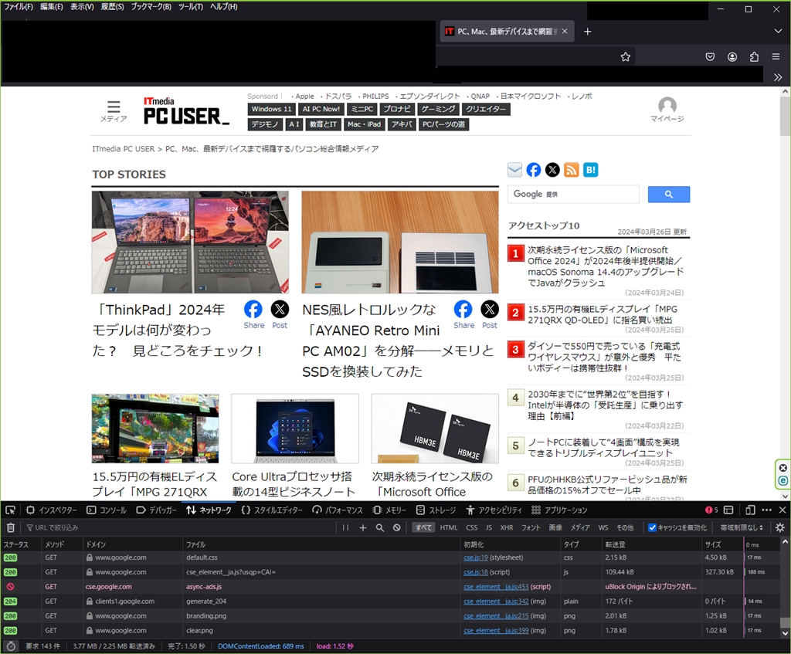Open マイページ profile icon

tap(667, 110)
